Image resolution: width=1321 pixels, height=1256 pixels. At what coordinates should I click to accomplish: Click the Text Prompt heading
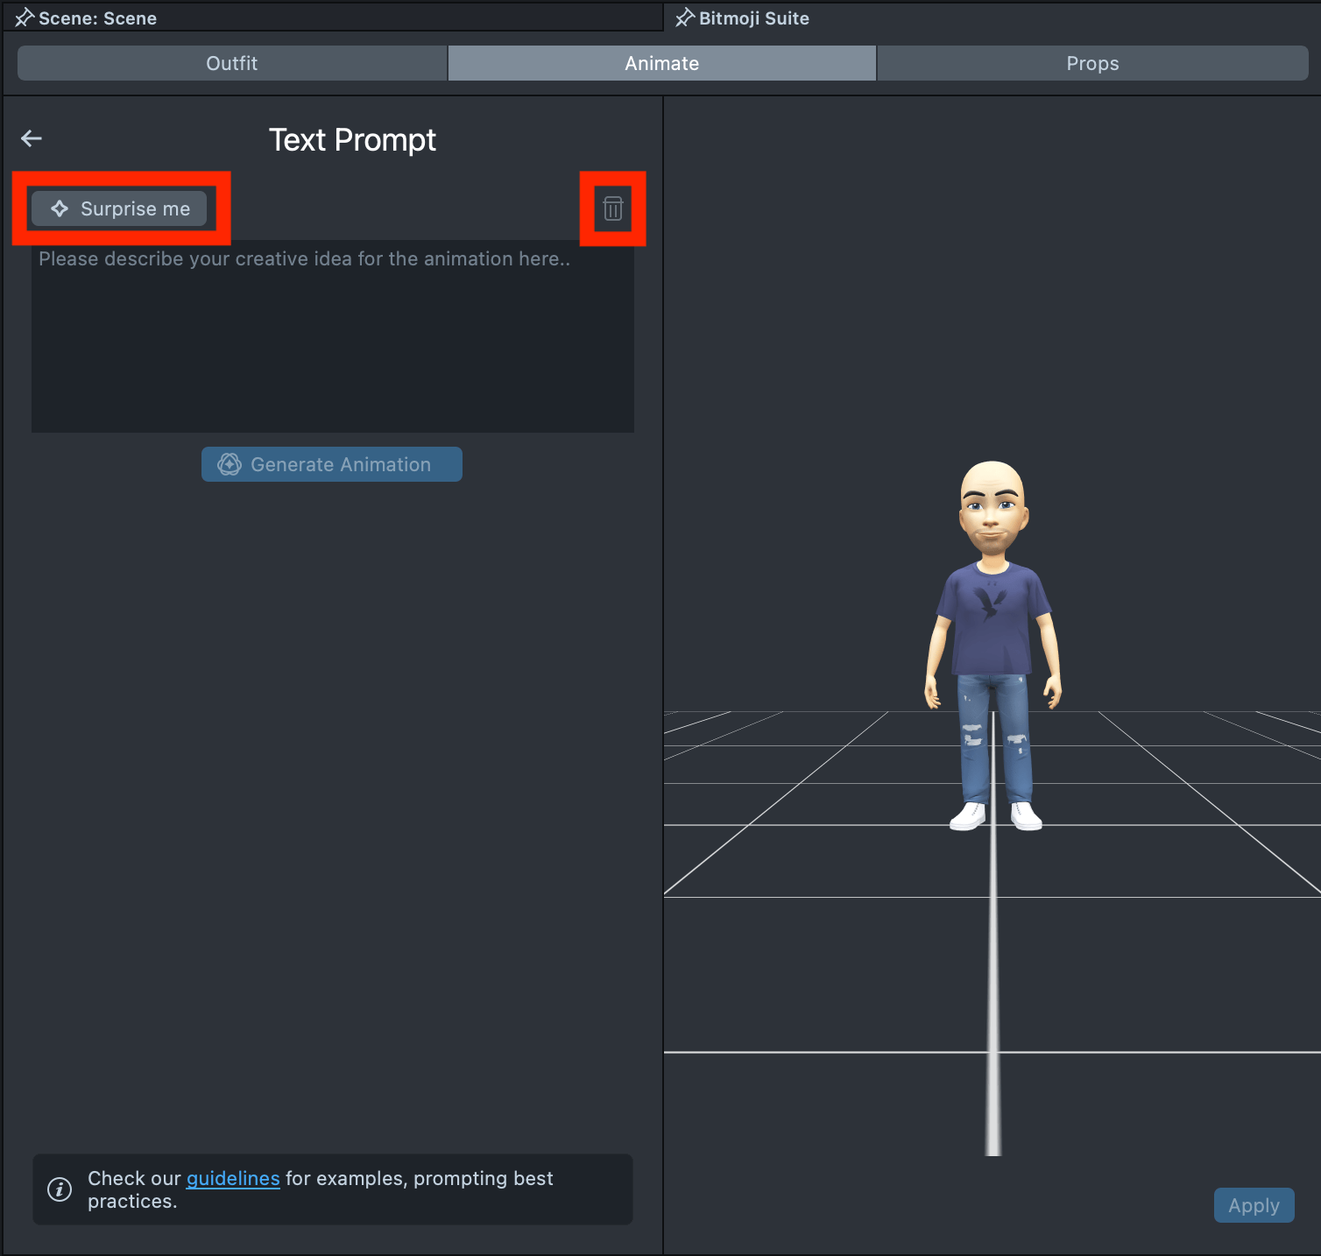pos(352,140)
